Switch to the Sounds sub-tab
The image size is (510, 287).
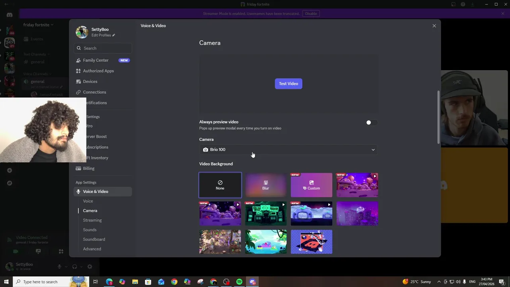90,230
